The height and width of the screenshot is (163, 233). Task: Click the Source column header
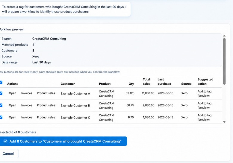click(186, 84)
